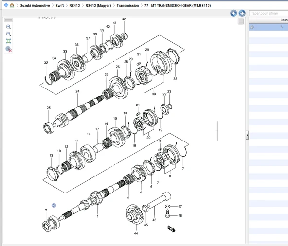Select callout 27 on diagram
Screen dimensions: 288x246
107,74
